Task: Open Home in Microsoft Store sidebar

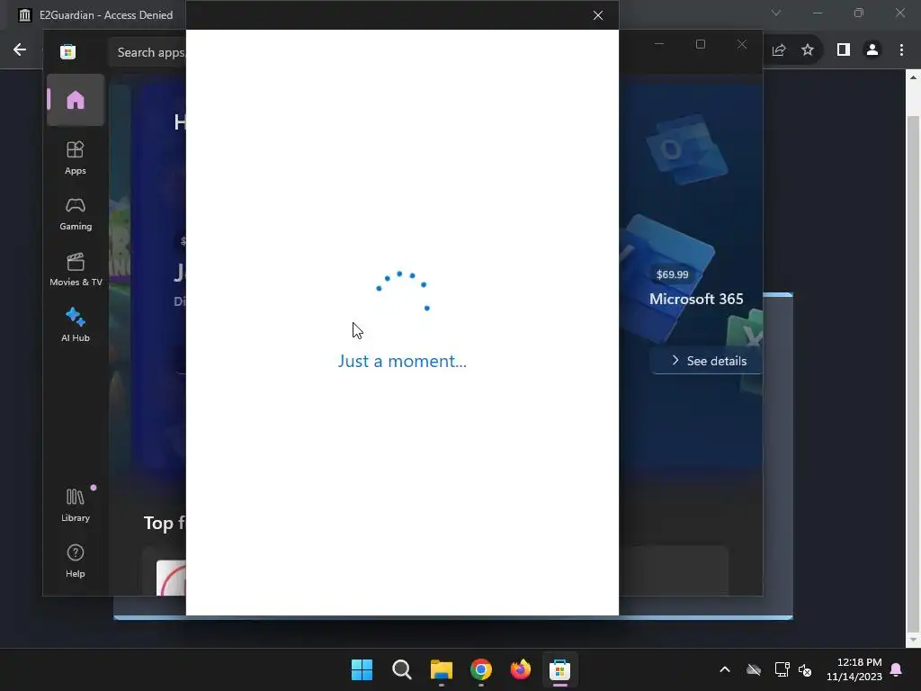Action: [x=76, y=100]
